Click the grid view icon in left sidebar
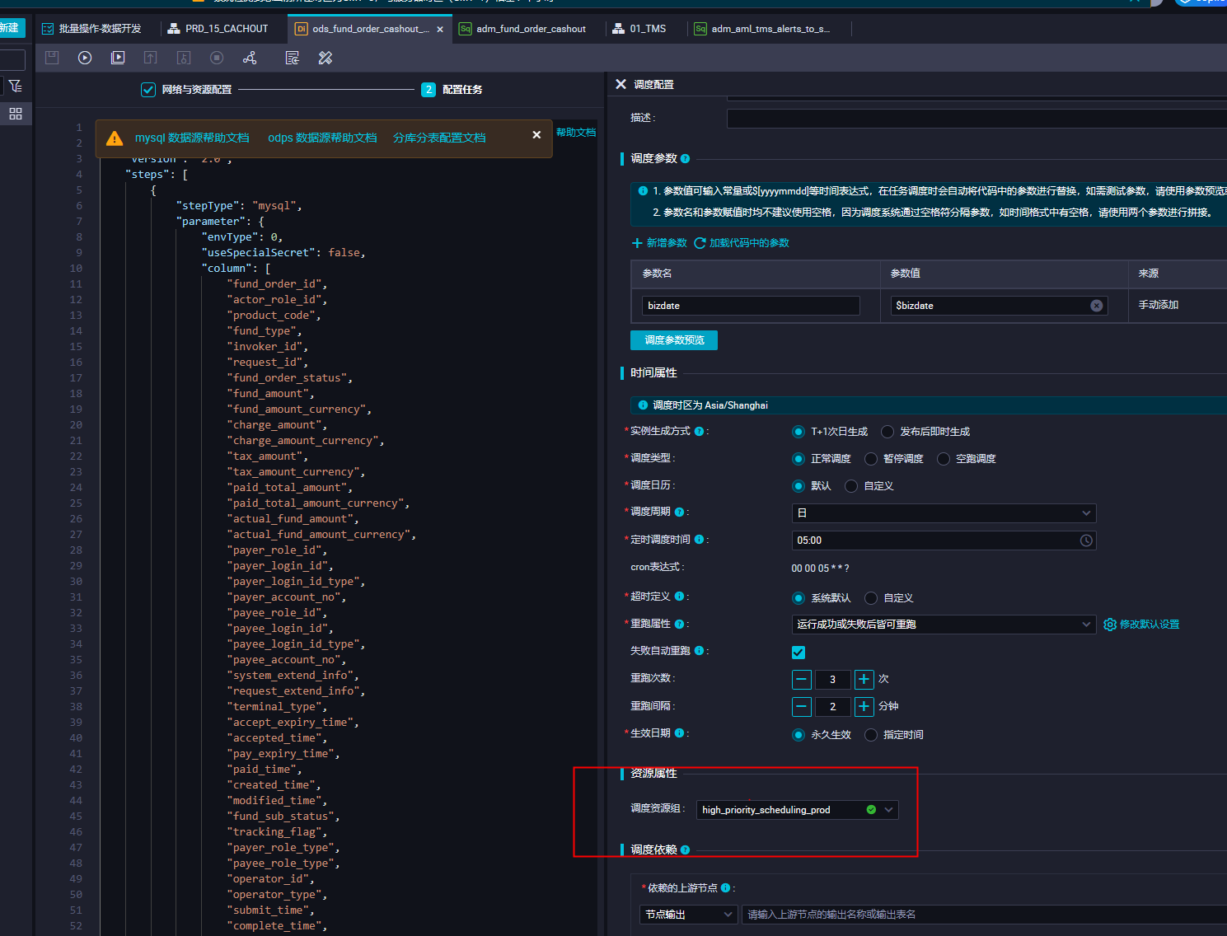 click(x=16, y=114)
